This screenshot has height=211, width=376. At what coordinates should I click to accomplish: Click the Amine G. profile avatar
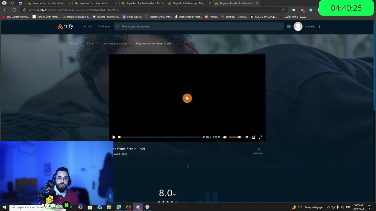coord(298,26)
